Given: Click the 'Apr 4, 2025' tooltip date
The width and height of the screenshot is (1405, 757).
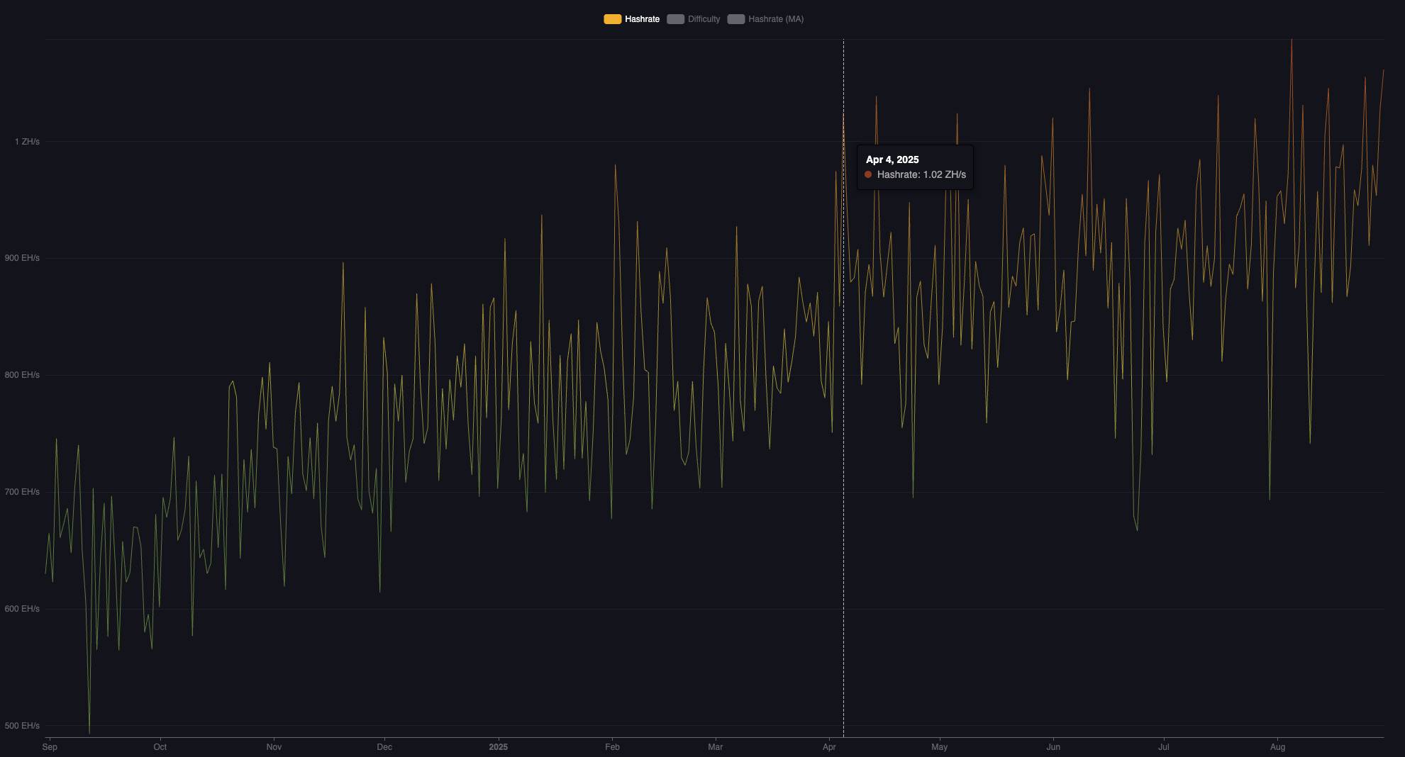Looking at the screenshot, I should [x=892, y=159].
